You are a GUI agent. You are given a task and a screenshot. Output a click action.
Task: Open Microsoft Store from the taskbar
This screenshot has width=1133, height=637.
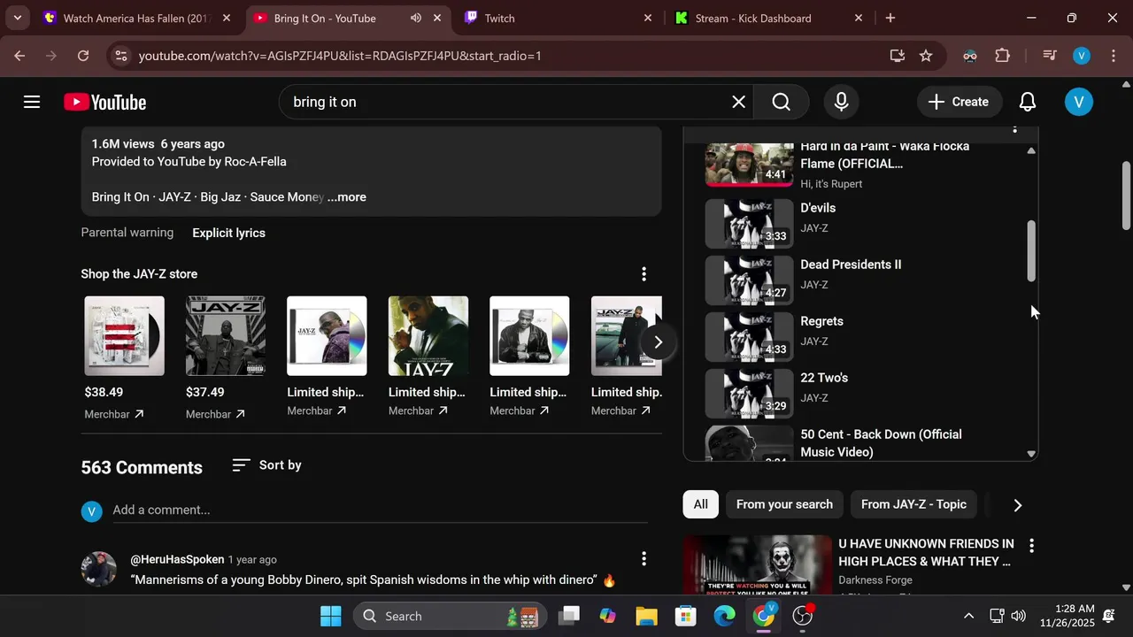[686, 616]
